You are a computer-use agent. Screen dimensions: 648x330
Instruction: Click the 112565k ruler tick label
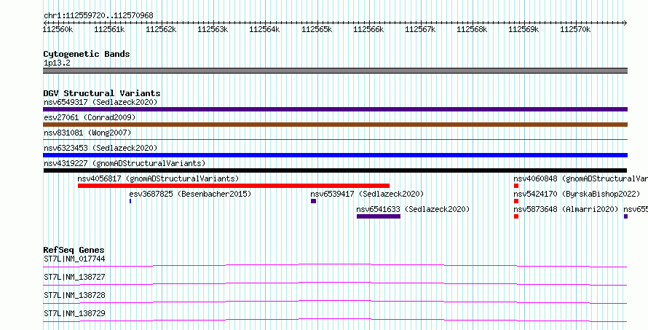tap(317, 29)
